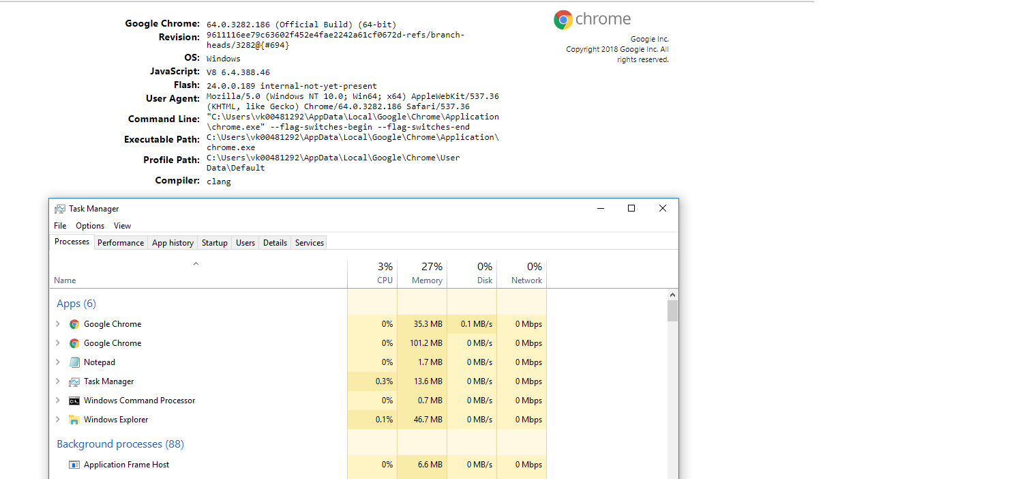Click the Revision hash text
Image resolution: width=1033 pixels, height=479 pixels.
(x=335, y=40)
